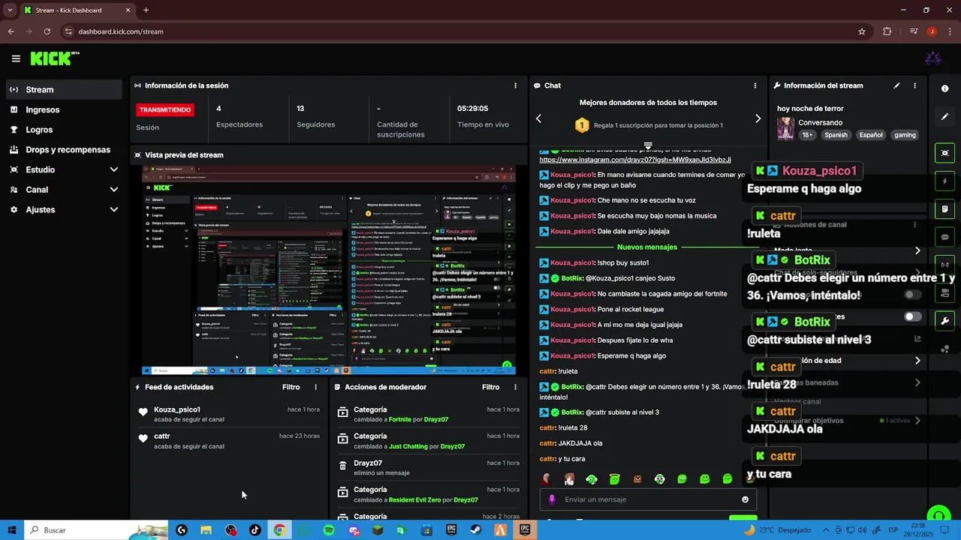Image resolution: width=961 pixels, height=540 pixels.
Task: Click the purple microphone icon in chat input
Action: (552, 499)
